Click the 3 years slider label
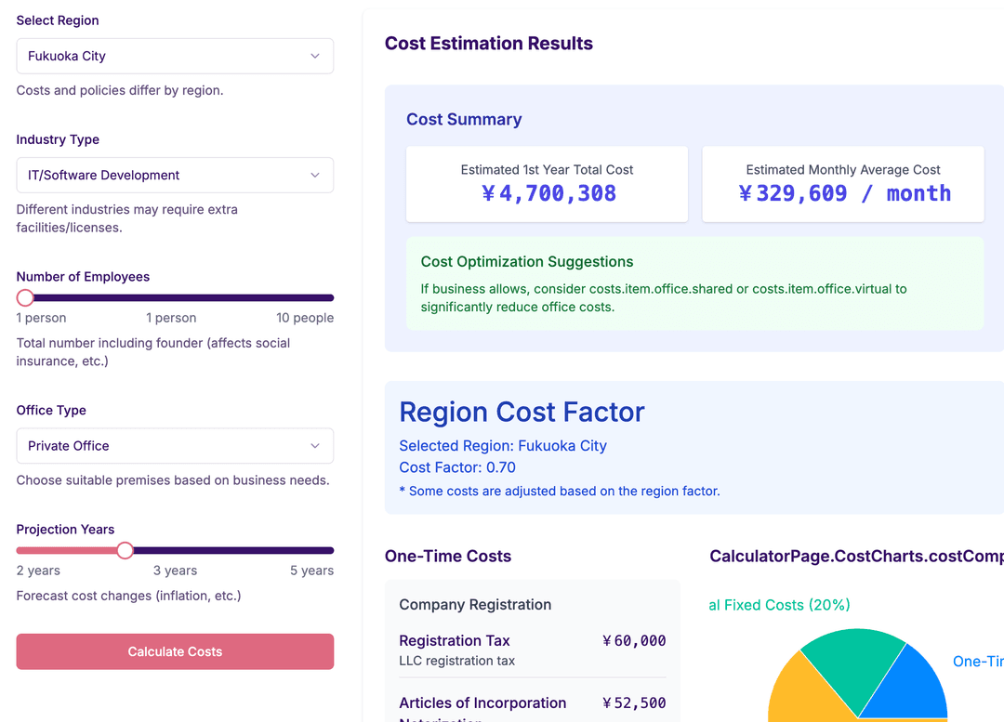 [x=175, y=571]
